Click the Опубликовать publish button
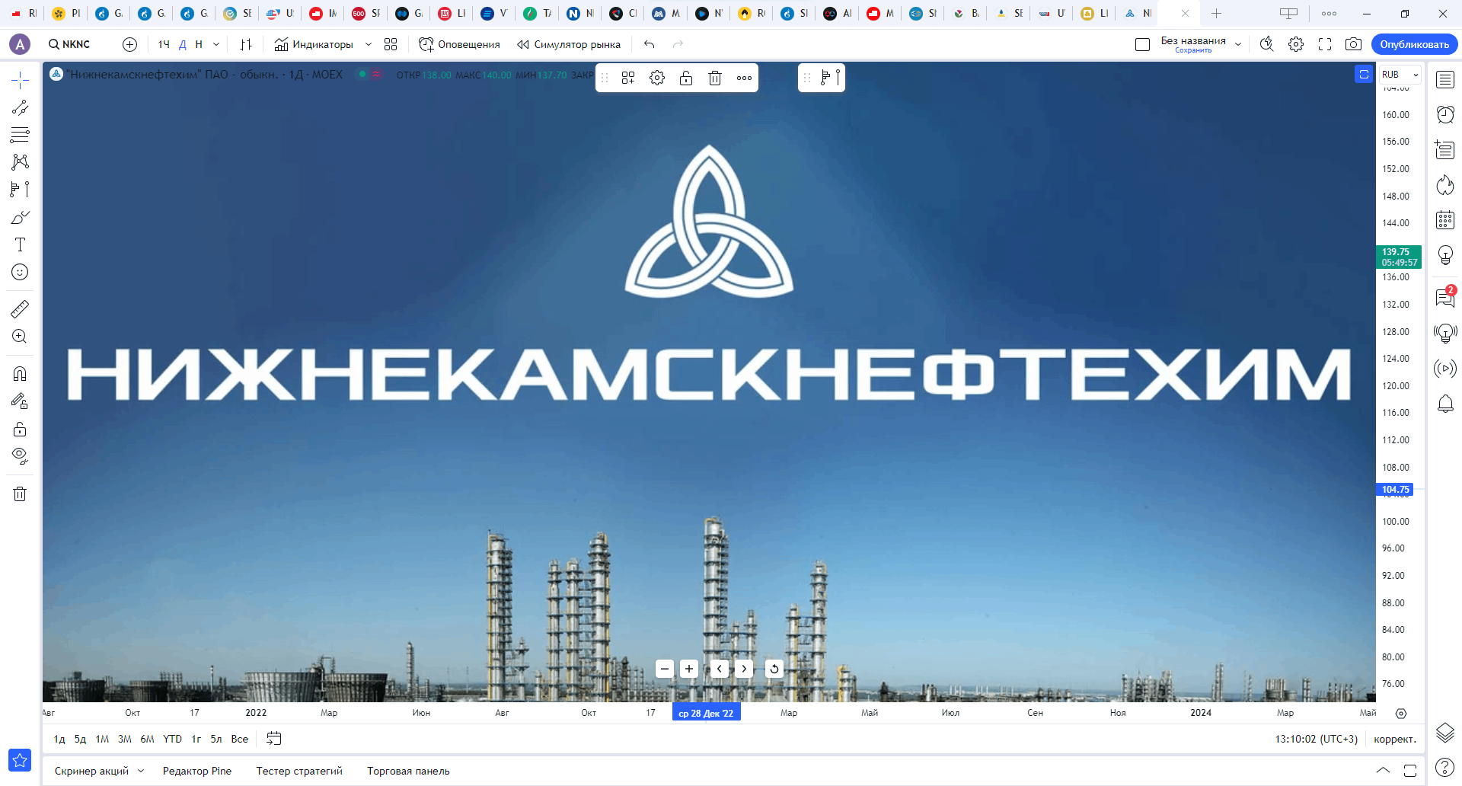 [x=1415, y=44]
